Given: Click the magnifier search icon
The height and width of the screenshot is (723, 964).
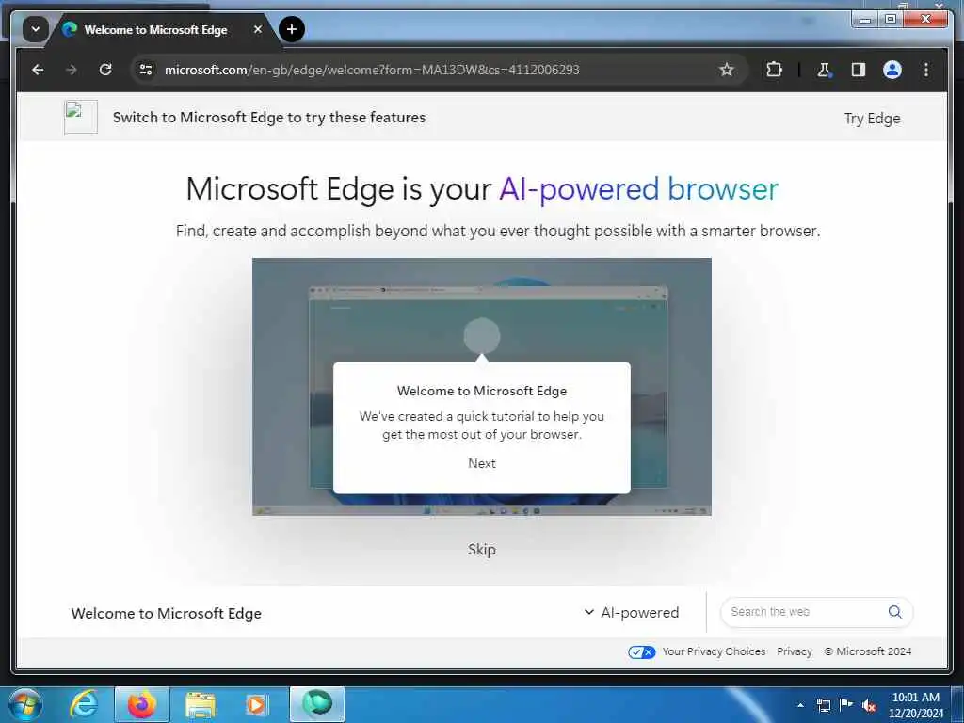Looking at the screenshot, I should coord(895,612).
